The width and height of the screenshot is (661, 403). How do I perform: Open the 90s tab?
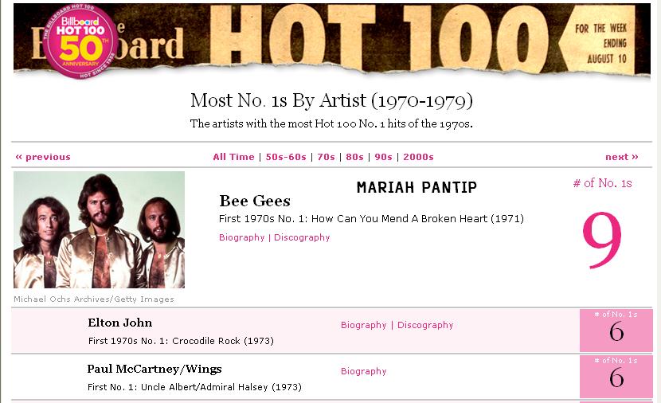[x=383, y=157]
